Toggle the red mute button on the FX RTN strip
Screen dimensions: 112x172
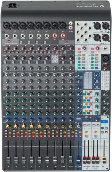tap(81, 136)
